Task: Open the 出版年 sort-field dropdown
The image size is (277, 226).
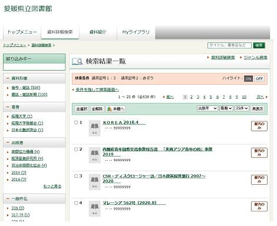Action: 207,108
